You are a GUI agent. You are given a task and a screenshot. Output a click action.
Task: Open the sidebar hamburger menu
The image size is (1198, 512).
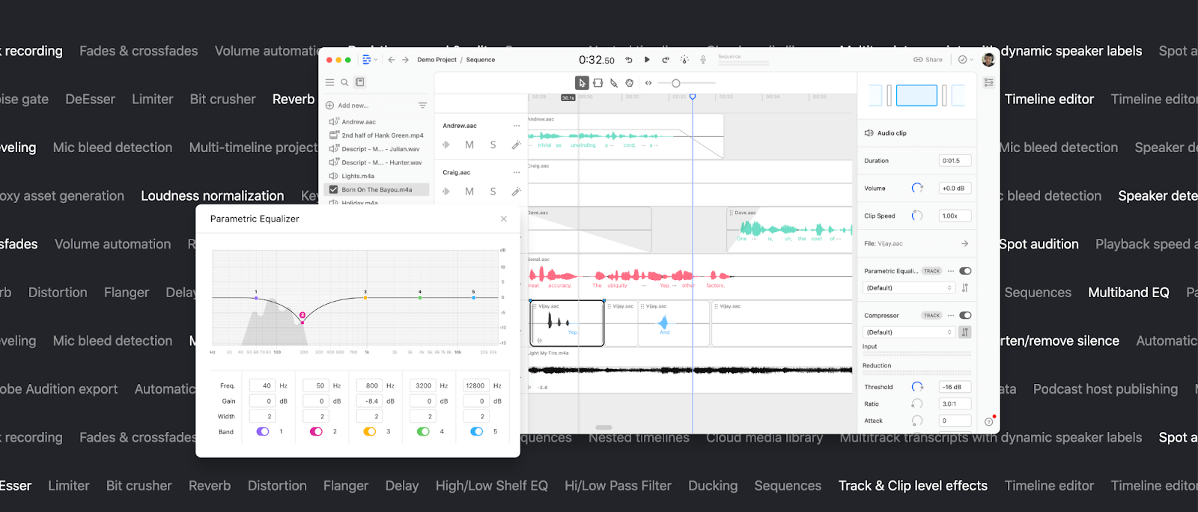[330, 82]
